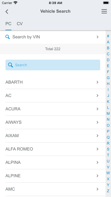Check the battery icon in the status bar
111x197 pixels.
click(x=106, y=3)
